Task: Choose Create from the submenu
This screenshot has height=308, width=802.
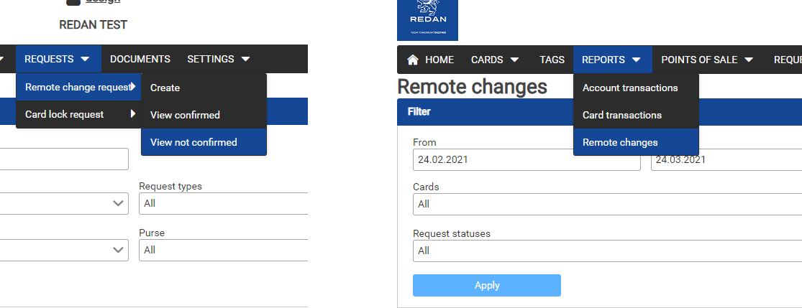Action: [165, 88]
